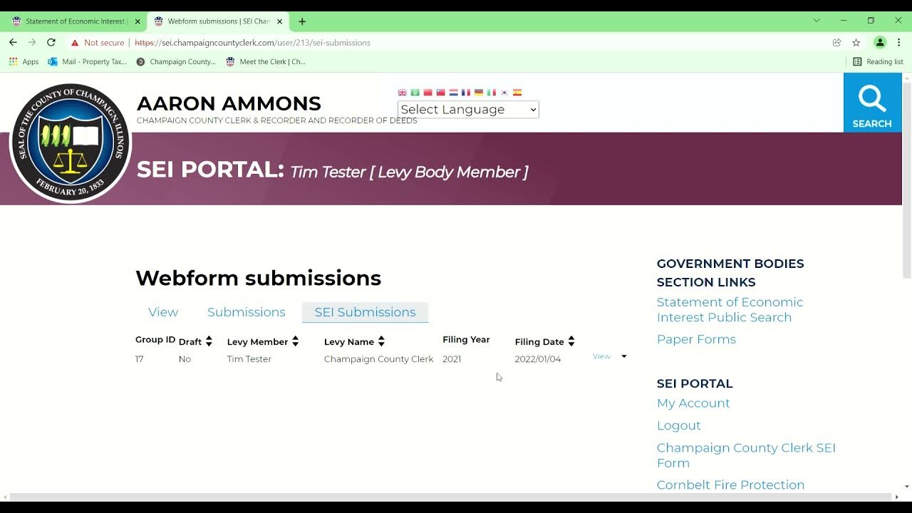This screenshot has width=912, height=513.
Task: Click the horizontal scrollbar at page bottom
Action: coord(450,497)
